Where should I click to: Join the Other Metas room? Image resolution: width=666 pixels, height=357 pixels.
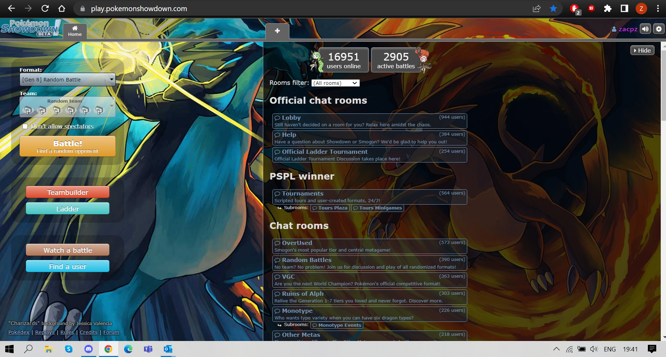pyautogui.click(x=370, y=336)
